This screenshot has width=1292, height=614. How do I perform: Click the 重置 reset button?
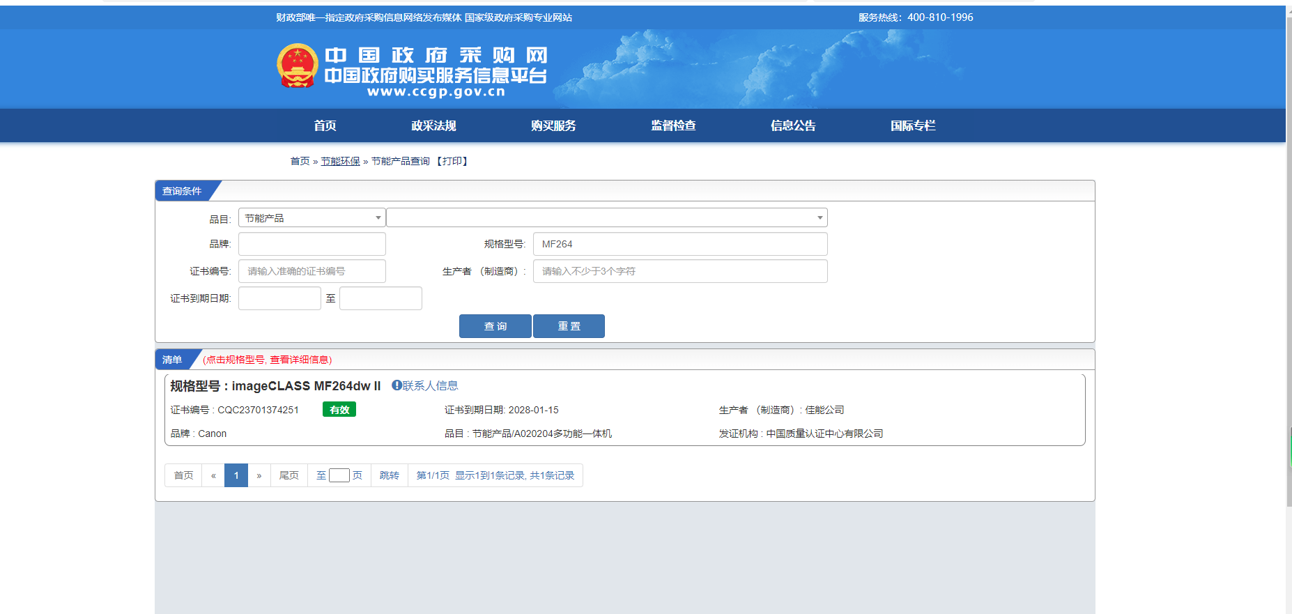coord(569,326)
